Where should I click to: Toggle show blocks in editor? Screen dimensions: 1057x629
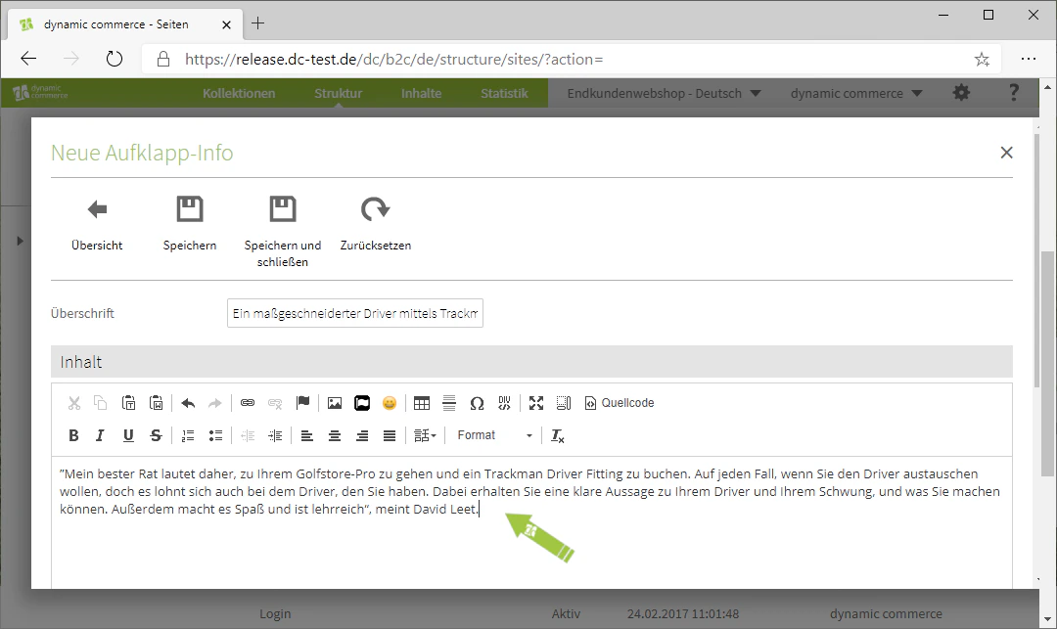pos(564,403)
